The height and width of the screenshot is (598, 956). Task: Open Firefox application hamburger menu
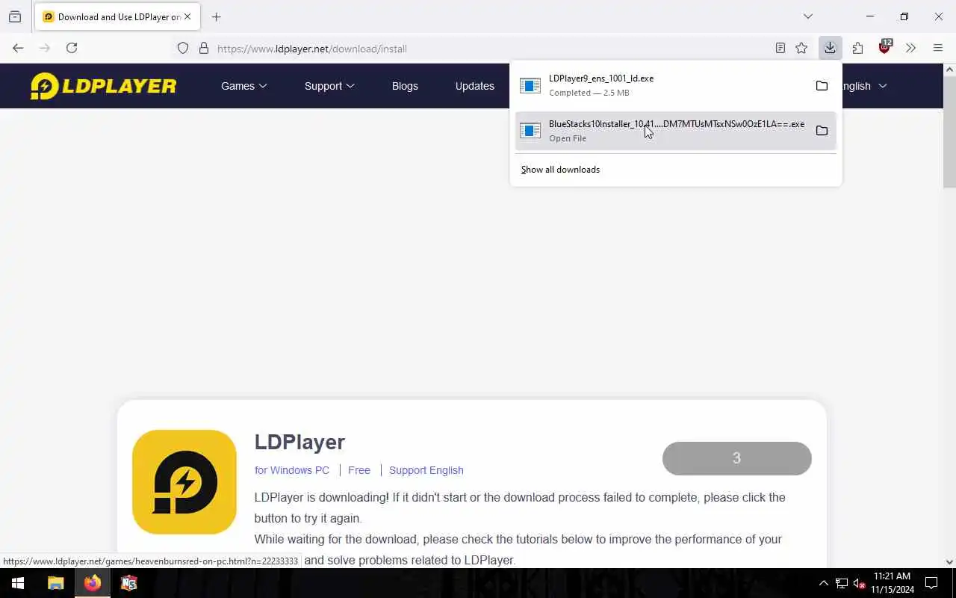[x=938, y=48]
